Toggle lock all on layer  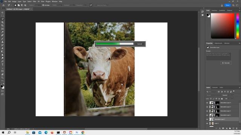coord(222,99)
